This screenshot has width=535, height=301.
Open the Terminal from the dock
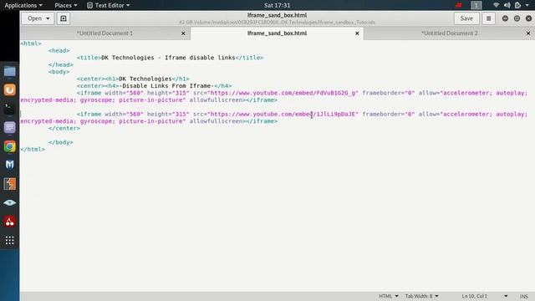(x=9, y=109)
